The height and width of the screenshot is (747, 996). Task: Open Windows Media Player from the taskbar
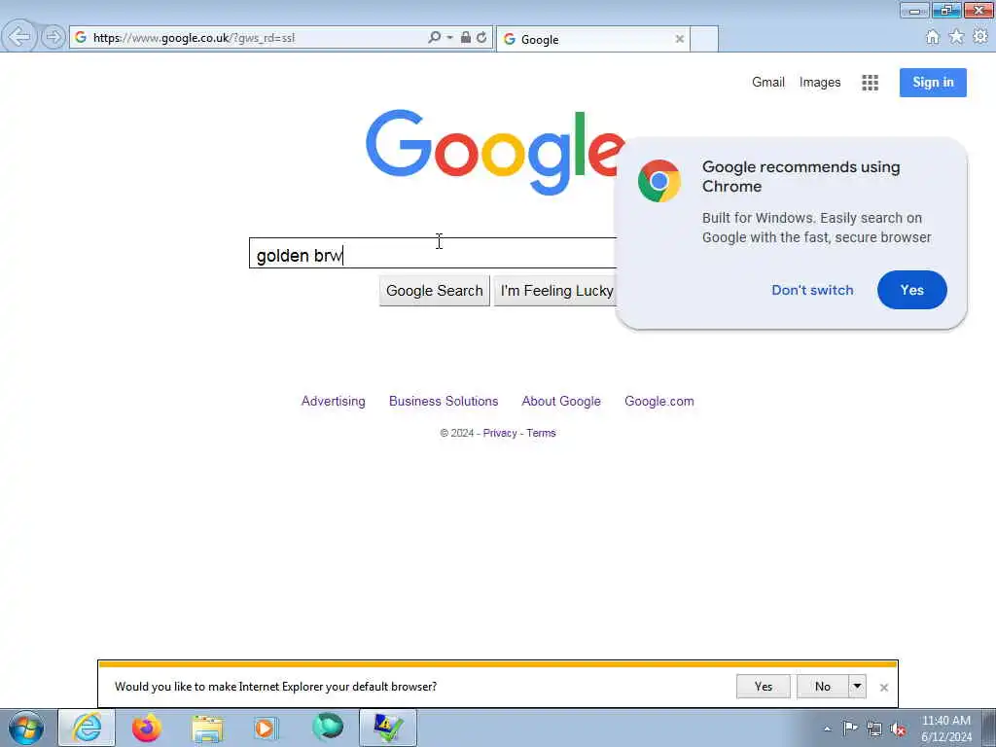266,728
